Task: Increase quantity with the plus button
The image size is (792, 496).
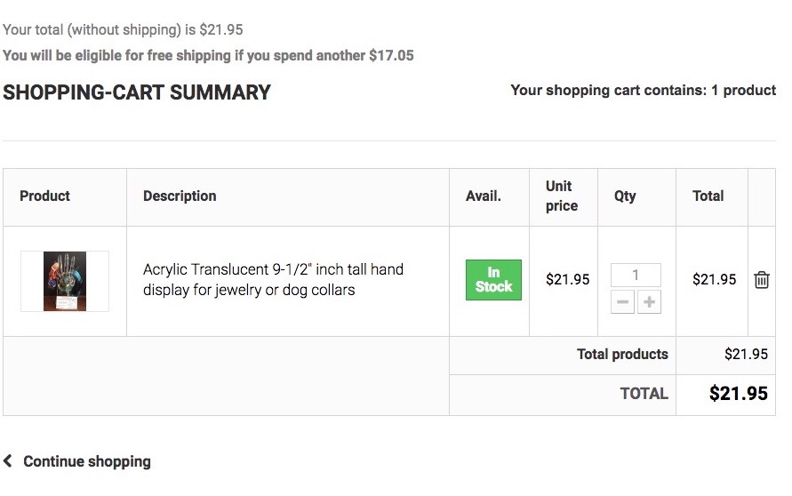Action: point(649,302)
